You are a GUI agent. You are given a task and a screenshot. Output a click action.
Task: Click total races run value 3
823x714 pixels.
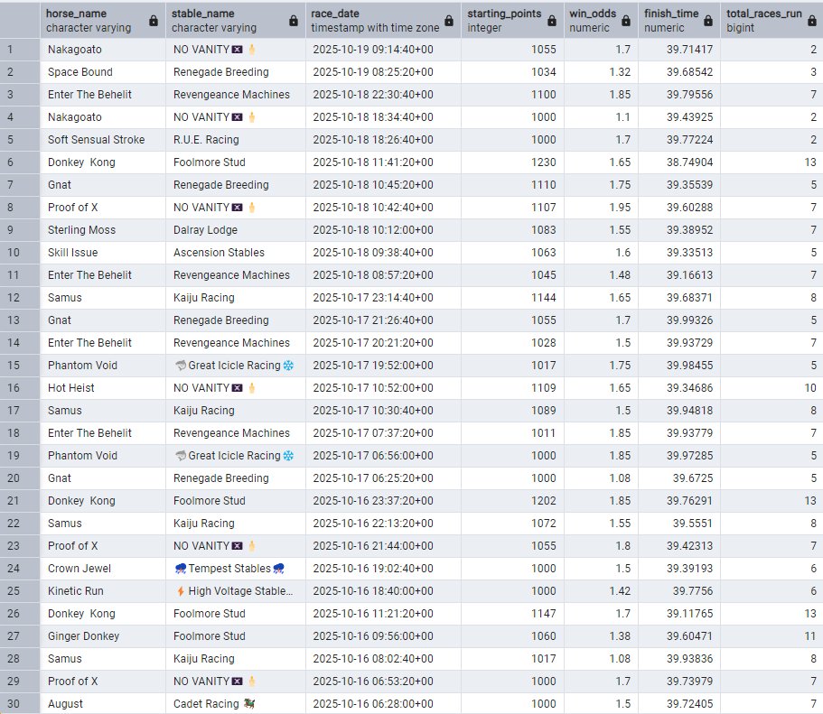(x=772, y=72)
